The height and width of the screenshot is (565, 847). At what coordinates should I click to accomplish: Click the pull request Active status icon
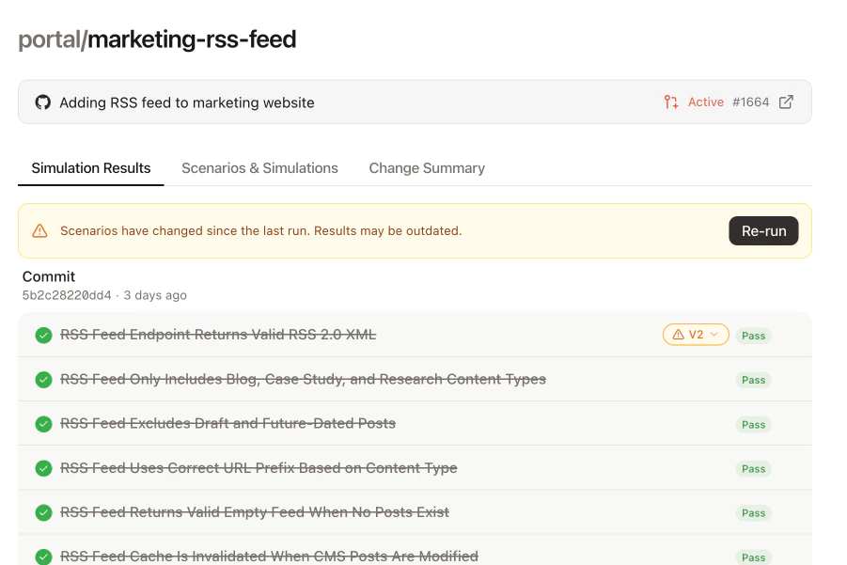671,102
